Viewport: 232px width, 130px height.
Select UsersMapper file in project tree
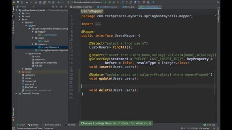(50, 35)
